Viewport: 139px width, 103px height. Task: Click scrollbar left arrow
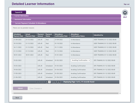pos(12,93)
